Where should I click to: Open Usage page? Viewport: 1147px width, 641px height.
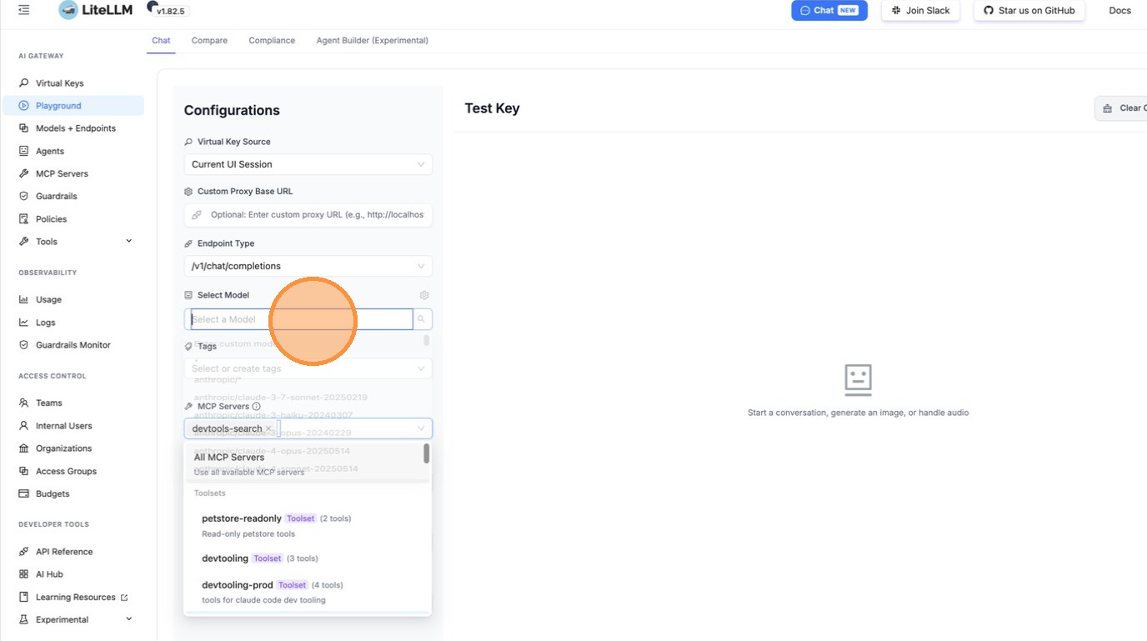point(48,299)
